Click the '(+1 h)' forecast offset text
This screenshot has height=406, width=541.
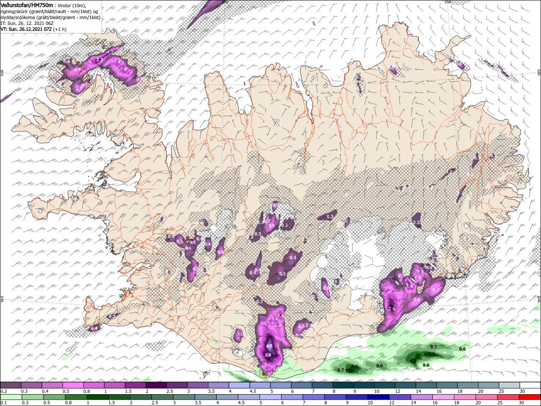(x=60, y=29)
